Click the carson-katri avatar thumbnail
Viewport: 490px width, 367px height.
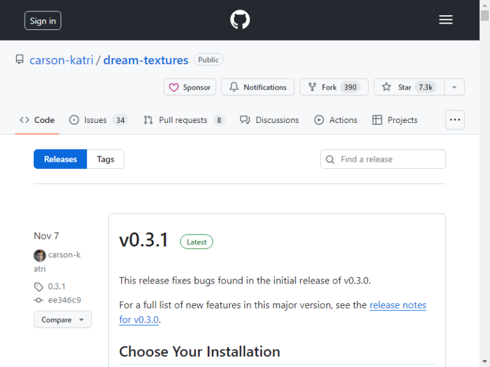point(40,255)
